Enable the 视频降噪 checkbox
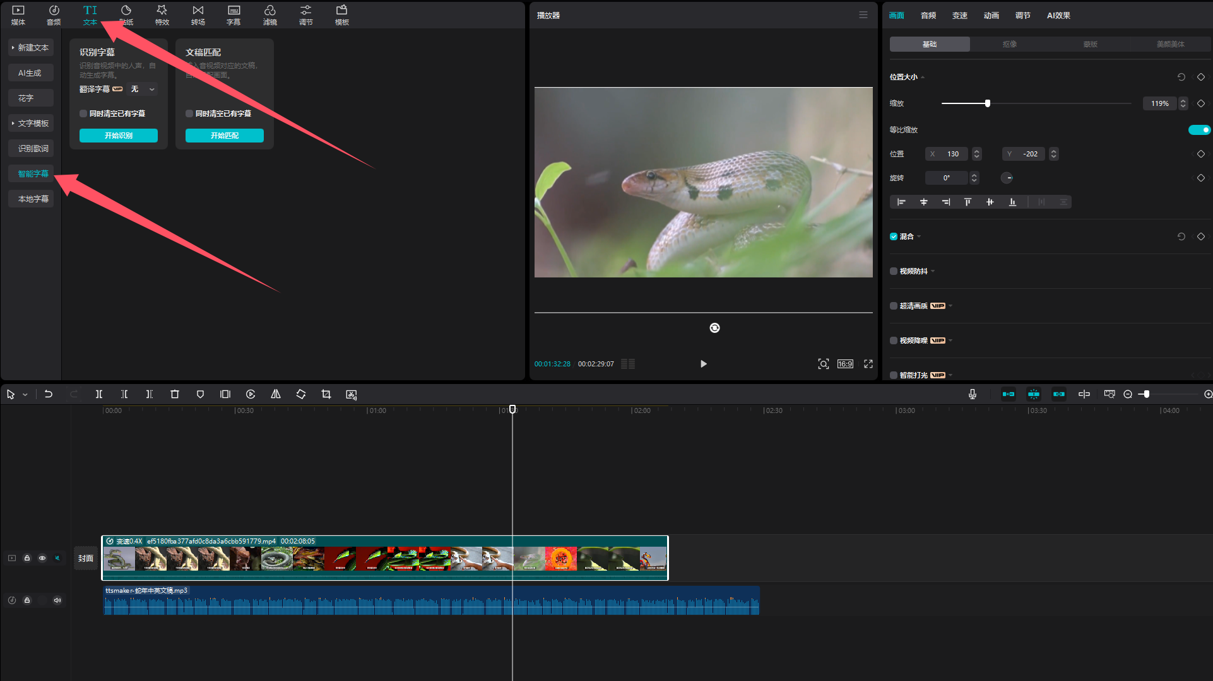1213x681 pixels. [894, 340]
